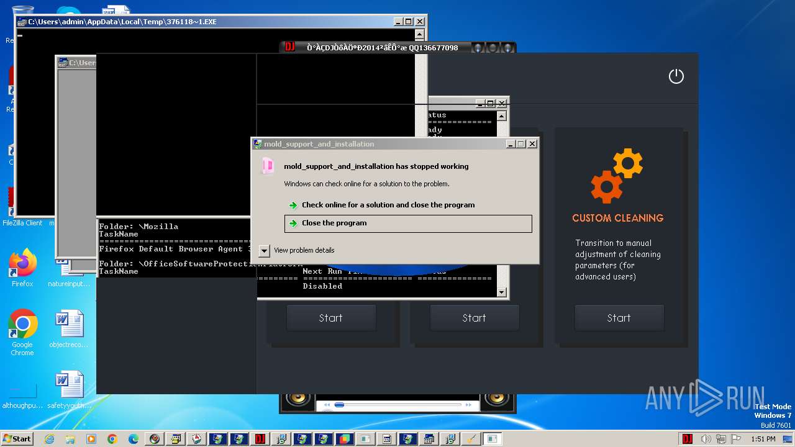Click the power icon in cleaner app

(676, 76)
